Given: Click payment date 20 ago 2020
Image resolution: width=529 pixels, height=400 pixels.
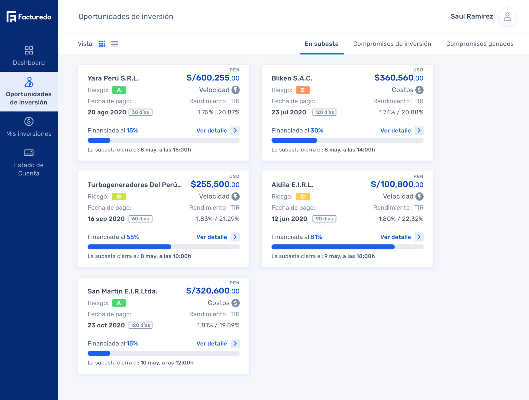Looking at the screenshot, I should 107,112.
